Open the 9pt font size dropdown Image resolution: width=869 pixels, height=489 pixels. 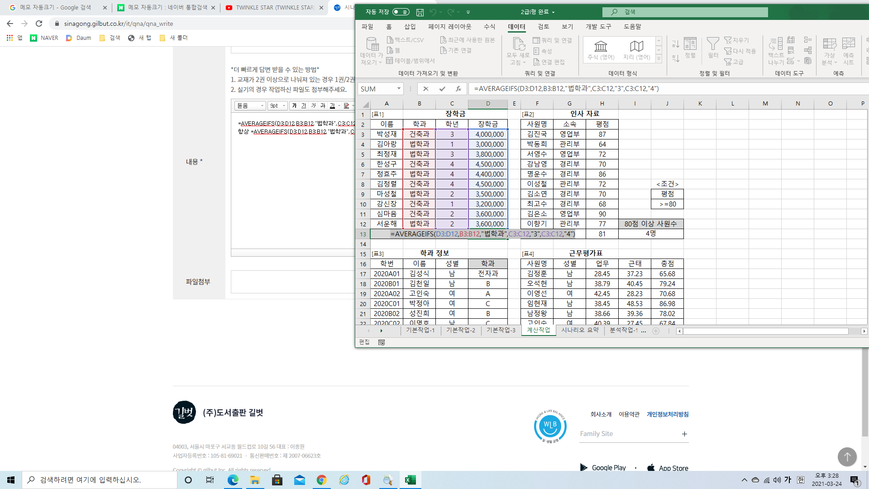tap(277, 105)
